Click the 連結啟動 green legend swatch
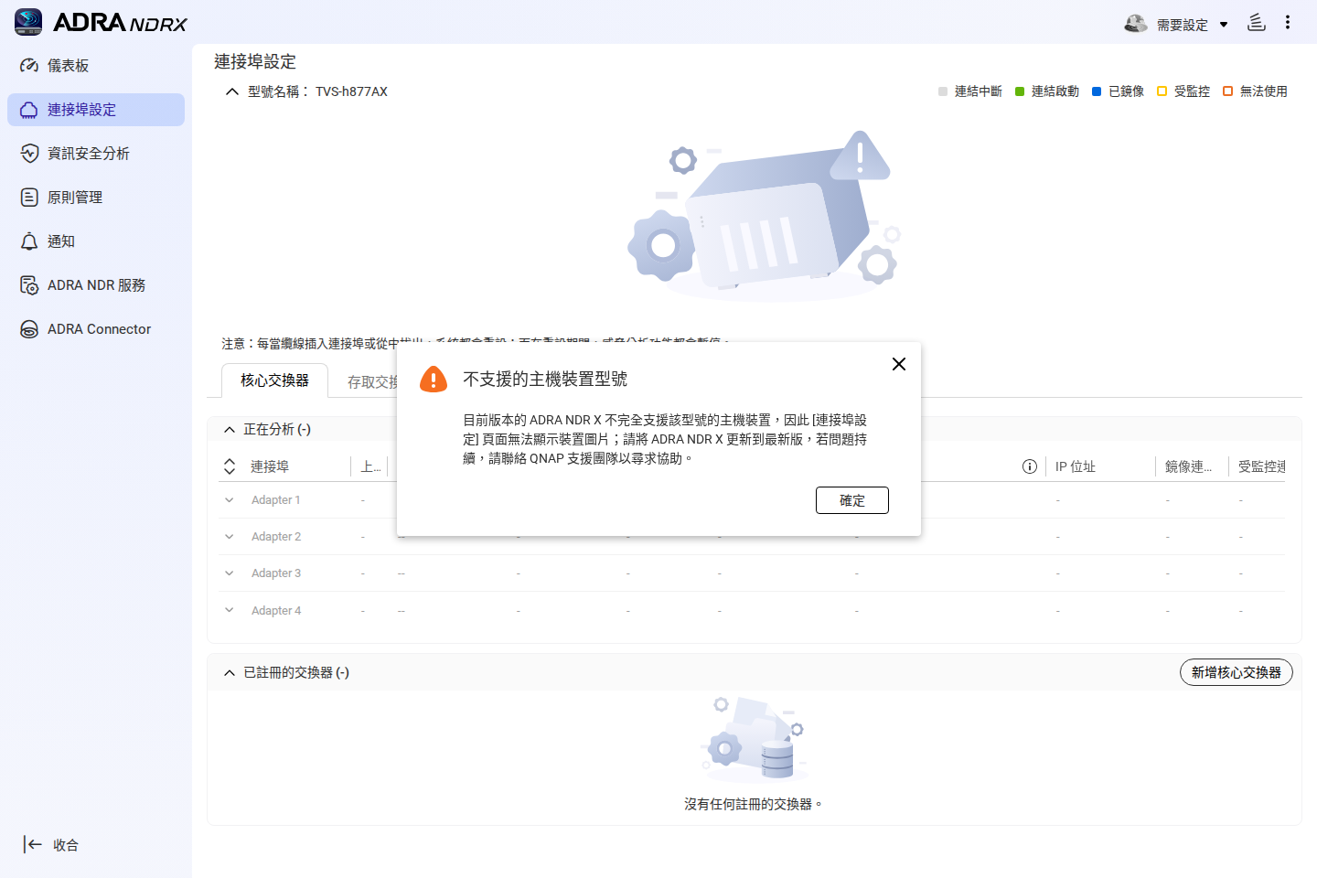The height and width of the screenshot is (878, 1317). pyautogui.click(x=1020, y=91)
